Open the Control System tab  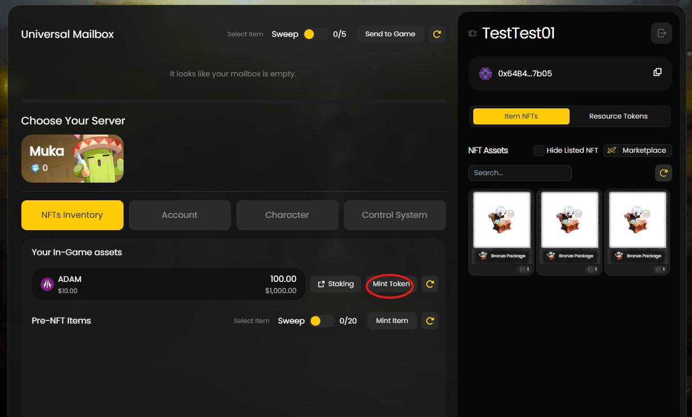point(395,215)
